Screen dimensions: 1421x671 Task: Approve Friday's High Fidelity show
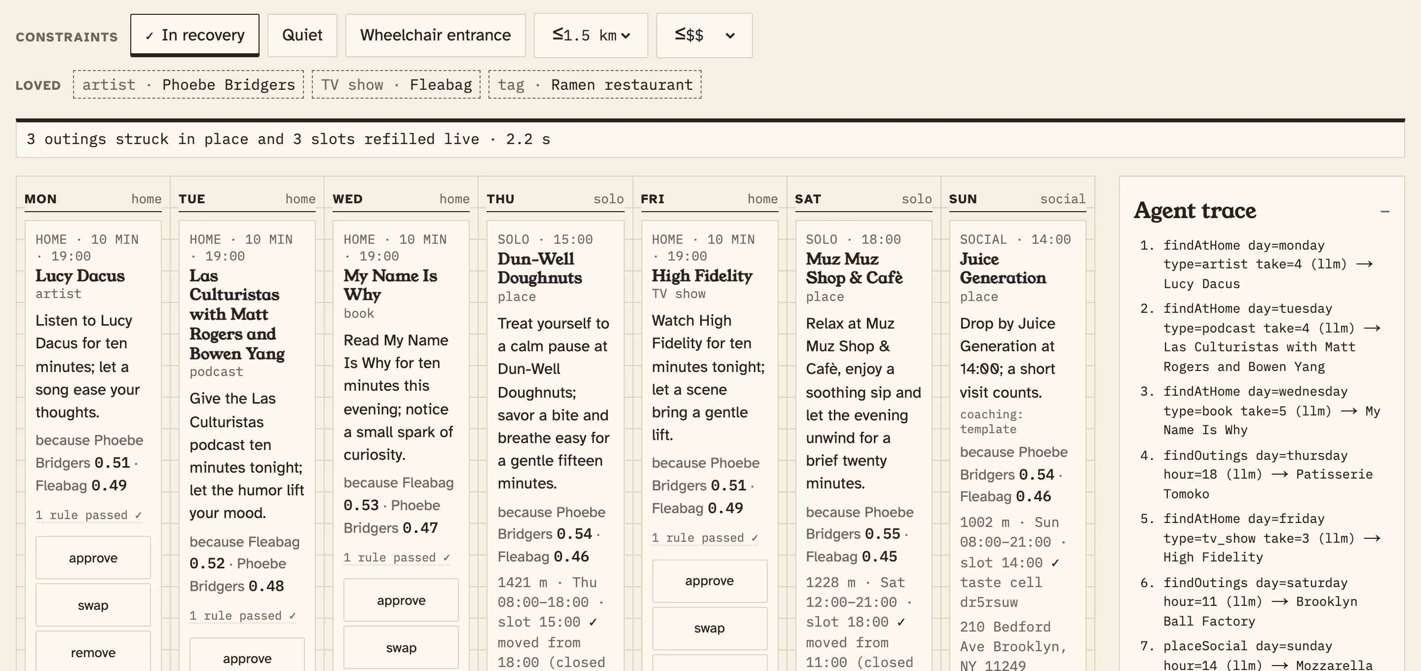710,581
